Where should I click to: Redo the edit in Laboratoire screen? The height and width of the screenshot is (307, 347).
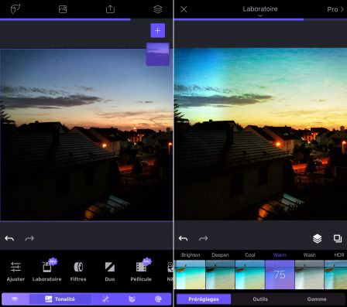(203, 238)
